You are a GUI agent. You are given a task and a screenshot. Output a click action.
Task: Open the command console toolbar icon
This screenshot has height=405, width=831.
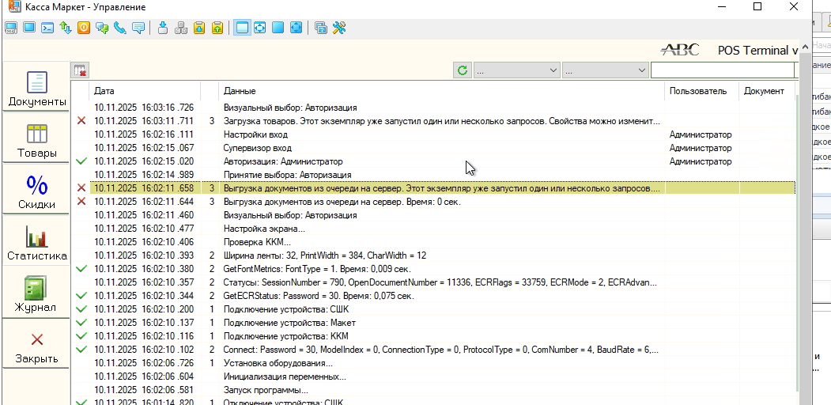point(47,28)
